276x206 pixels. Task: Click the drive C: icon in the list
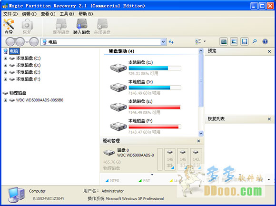pos(118,68)
